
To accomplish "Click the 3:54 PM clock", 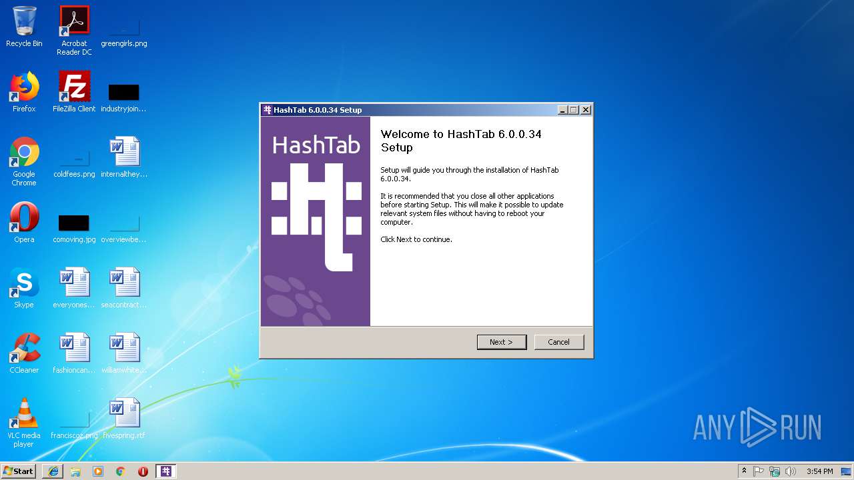I will click(819, 471).
